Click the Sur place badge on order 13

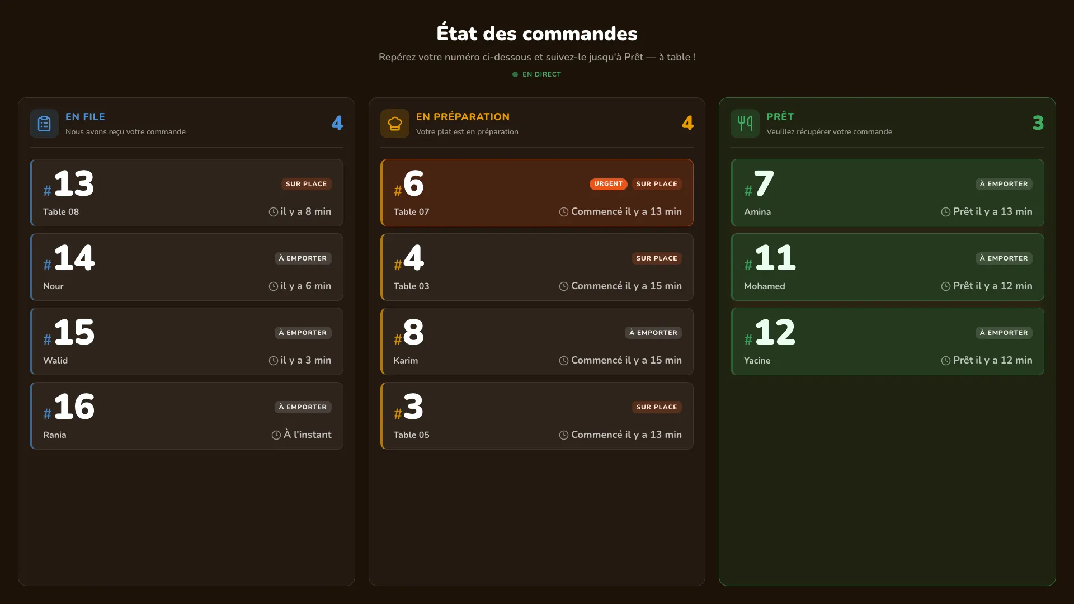click(x=306, y=184)
